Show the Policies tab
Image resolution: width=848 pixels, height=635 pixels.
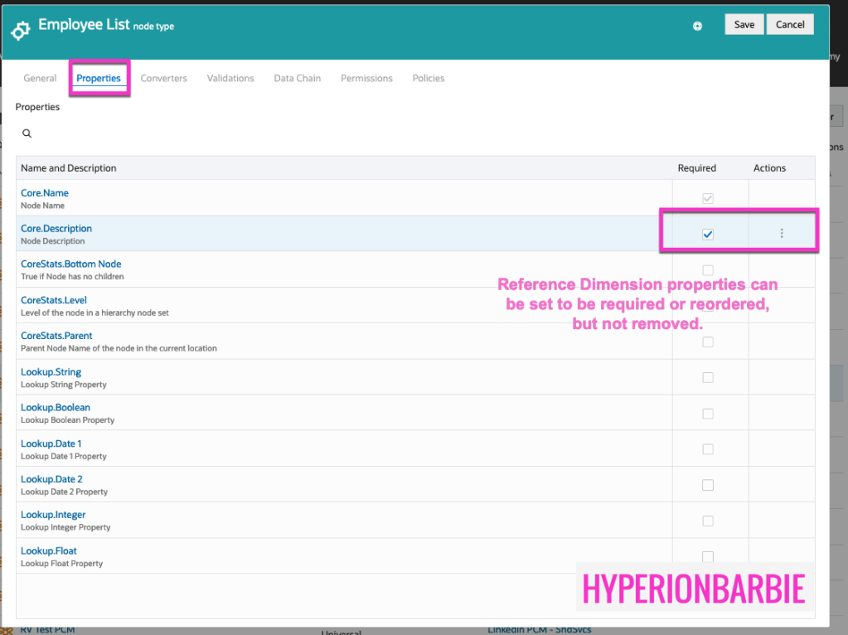pyautogui.click(x=428, y=78)
